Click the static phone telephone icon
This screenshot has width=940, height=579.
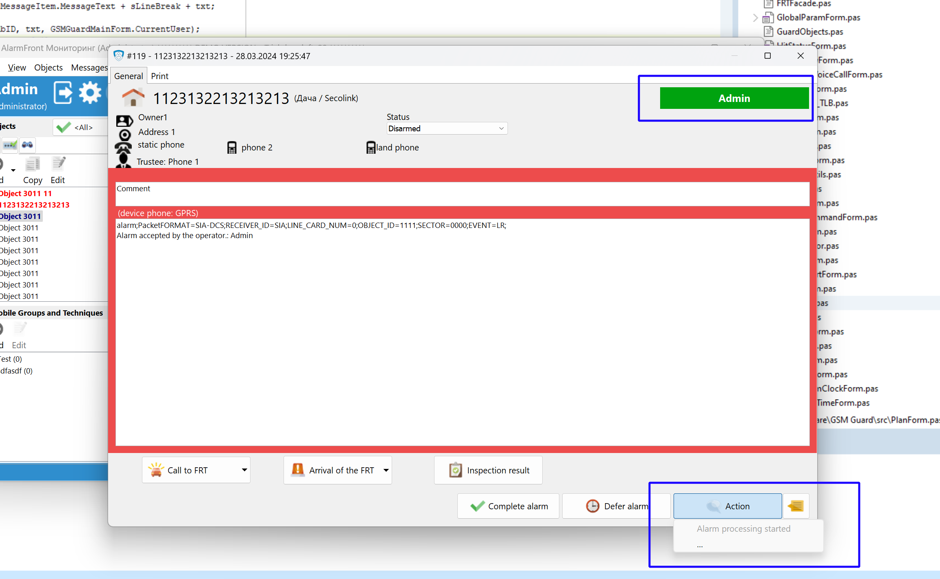coord(123,147)
